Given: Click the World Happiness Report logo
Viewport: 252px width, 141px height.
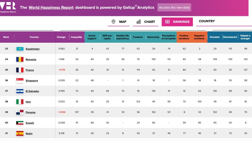Looking at the screenshot, I should [8, 7].
